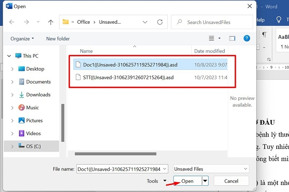Collapse the This PC tree node
289x192 pixels.
point(9,56)
